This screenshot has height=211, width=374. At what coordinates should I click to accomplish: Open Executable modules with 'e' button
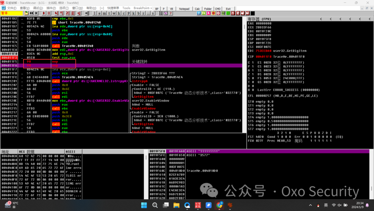tap(99, 14)
